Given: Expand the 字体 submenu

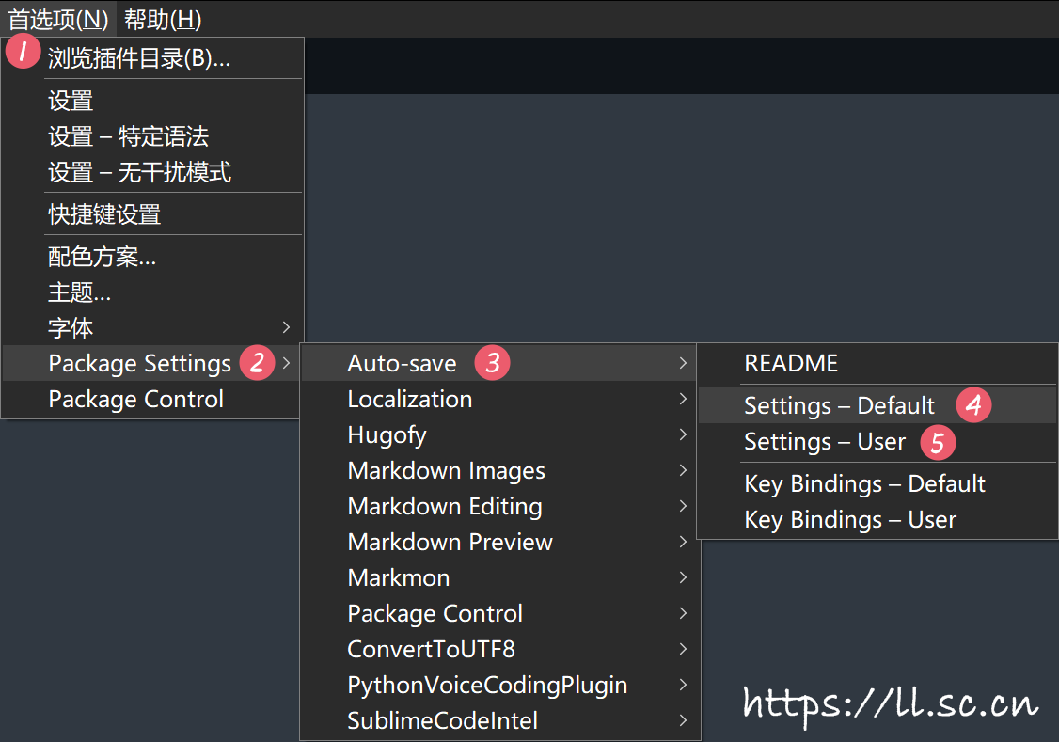Looking at the screenshot, I should point(71,328).
